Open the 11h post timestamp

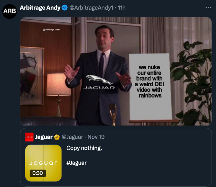pyautogui.click(x=122, y=8)
